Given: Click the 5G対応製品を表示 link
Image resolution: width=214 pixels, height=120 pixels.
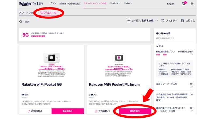Looking at the screenshot, I should tap(38, 36).
